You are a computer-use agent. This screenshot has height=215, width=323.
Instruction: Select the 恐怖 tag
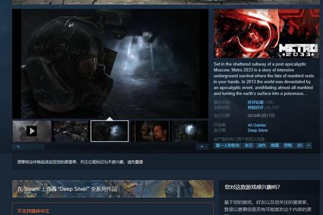[288, 146]
